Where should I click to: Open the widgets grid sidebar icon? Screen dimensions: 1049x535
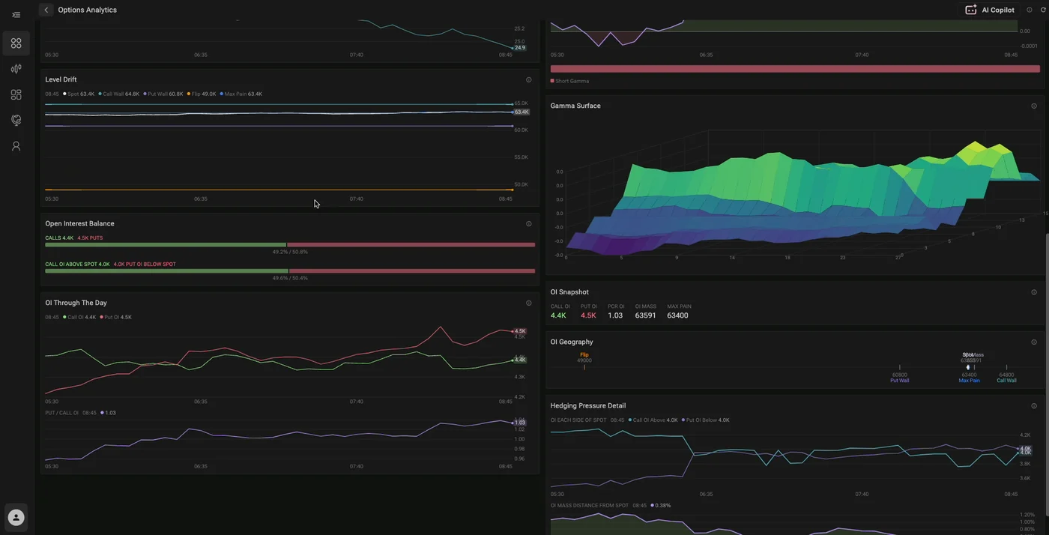coord(16,94)
